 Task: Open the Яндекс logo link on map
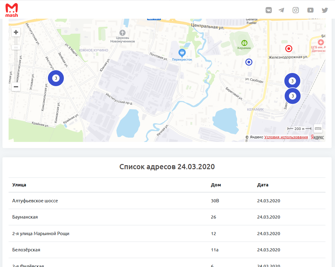tap(317, 137)
